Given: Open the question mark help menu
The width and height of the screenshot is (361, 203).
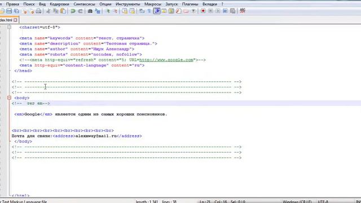Looking at the screenshot, I should coord(222,4).
